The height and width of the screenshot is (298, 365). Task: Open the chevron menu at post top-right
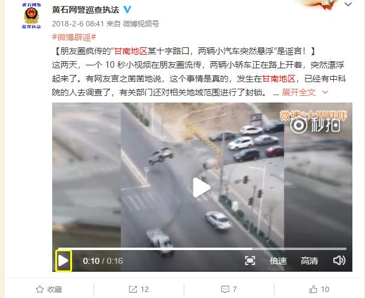[x=348, y=4]
